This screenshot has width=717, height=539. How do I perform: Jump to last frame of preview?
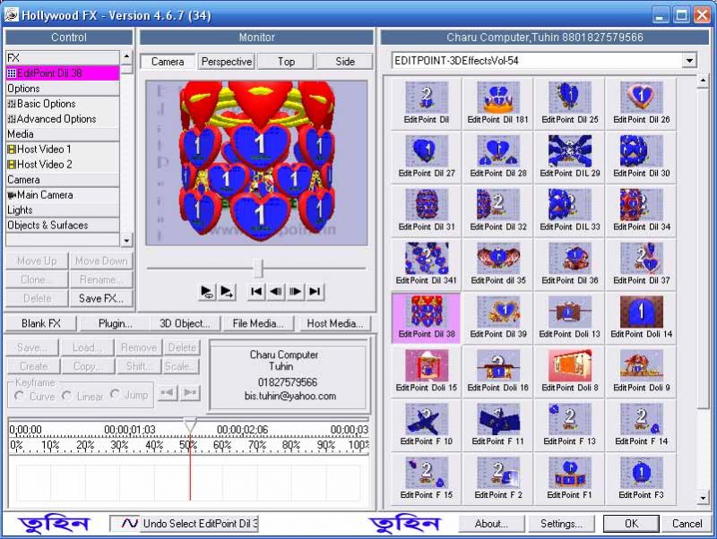coord(315,291)
